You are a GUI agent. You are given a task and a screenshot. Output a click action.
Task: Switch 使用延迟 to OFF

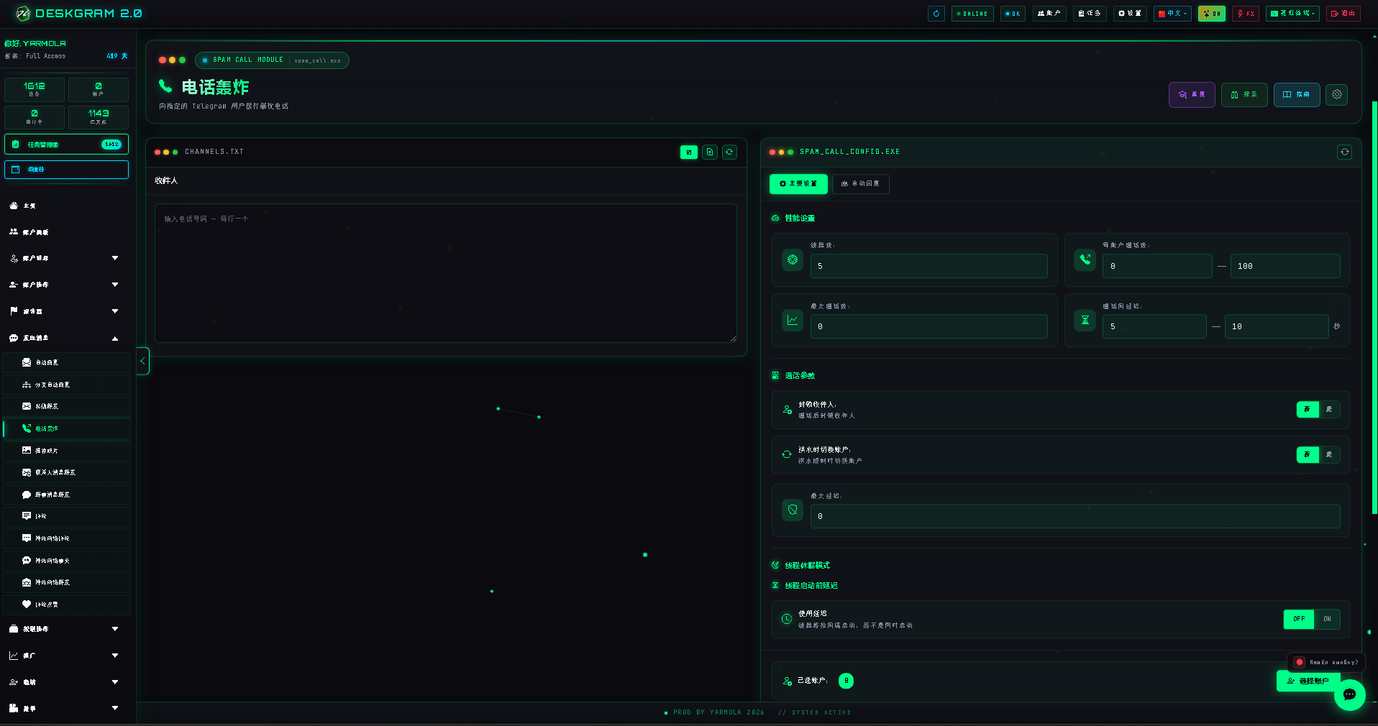click(x=1299, y=619)
